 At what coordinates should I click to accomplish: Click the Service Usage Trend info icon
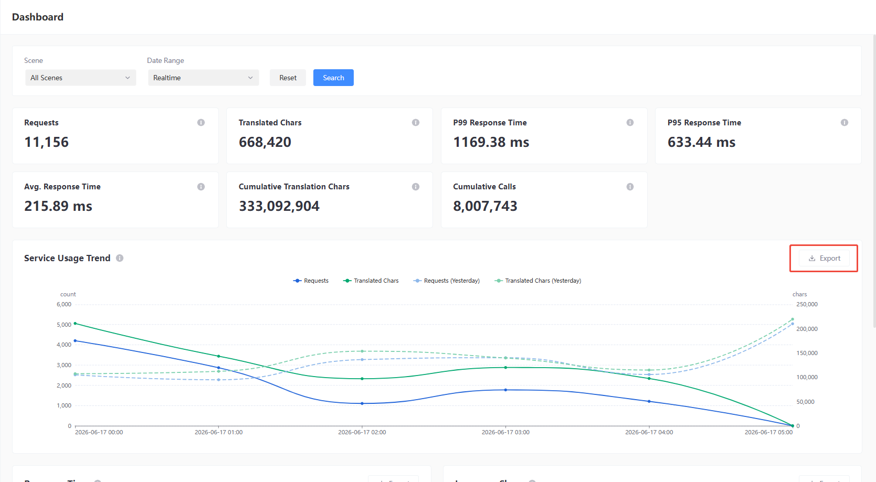coord(120,258)
